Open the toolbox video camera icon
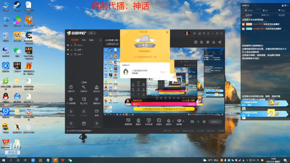290x163 pixels. 97,111
